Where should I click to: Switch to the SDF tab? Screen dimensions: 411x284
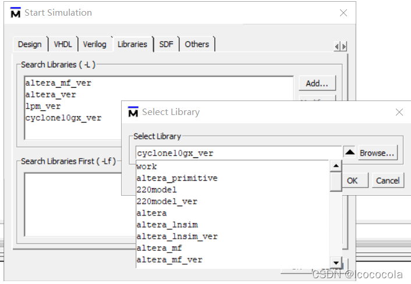(x=166, y=44)
